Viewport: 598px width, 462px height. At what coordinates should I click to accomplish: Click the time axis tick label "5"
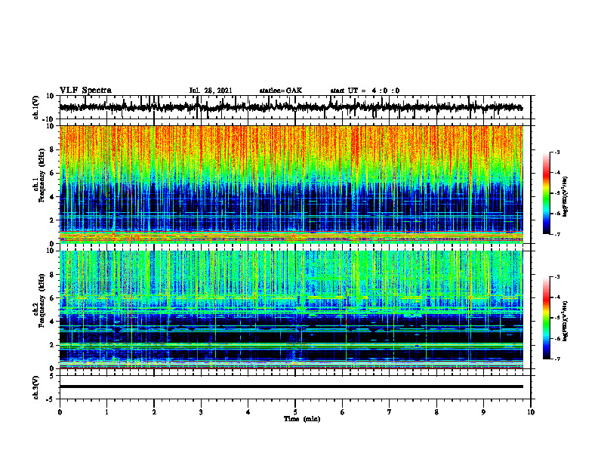tap(295, 412)
